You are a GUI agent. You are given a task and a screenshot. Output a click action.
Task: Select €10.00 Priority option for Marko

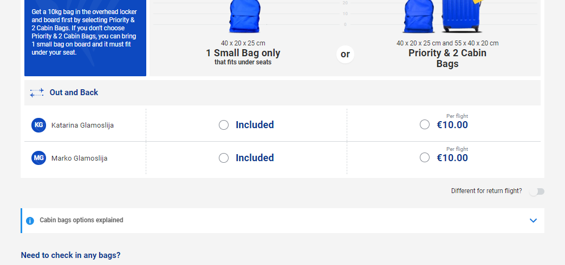click(x=425, y=157)
